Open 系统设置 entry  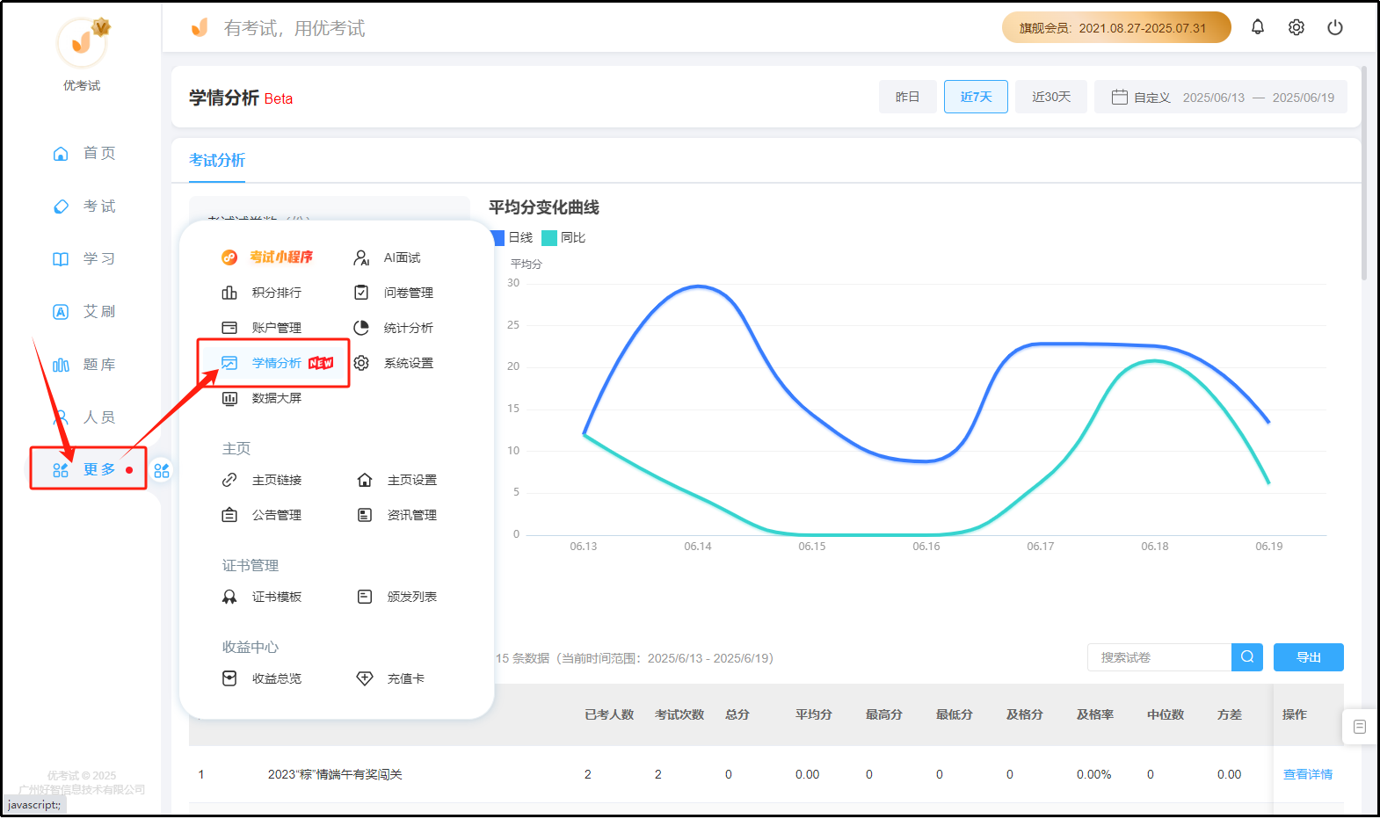coord(393,363)
